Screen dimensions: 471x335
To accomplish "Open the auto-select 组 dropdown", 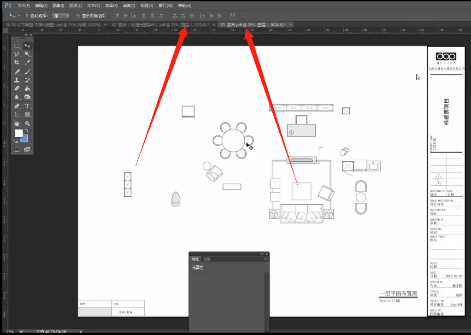I will (60, 16).
